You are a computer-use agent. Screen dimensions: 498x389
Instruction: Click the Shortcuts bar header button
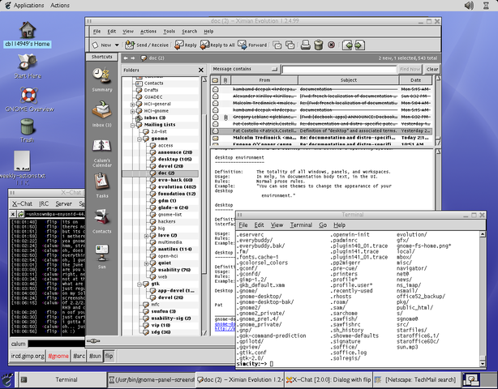(101, 57)
